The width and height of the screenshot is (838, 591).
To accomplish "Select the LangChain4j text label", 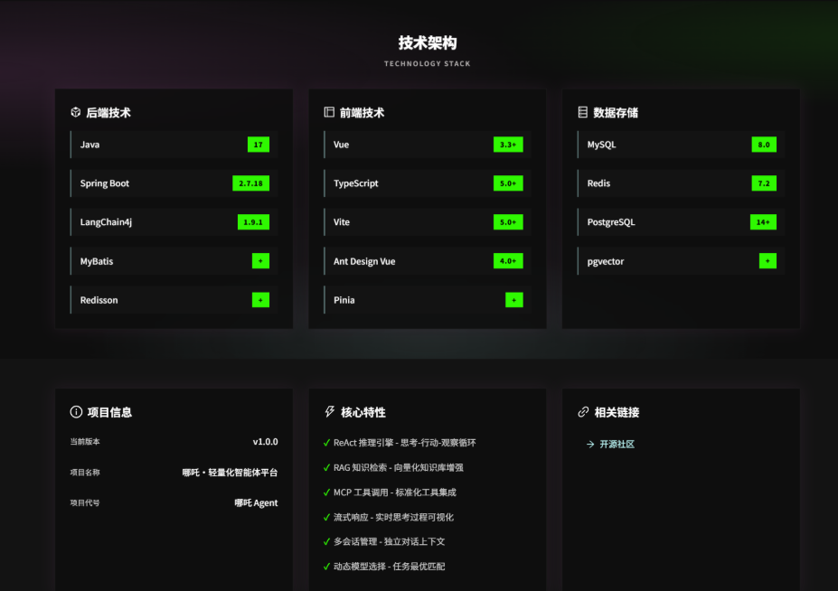I will tap(106, 222).
